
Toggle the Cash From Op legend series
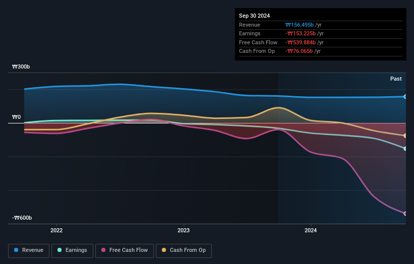(184, 250)
